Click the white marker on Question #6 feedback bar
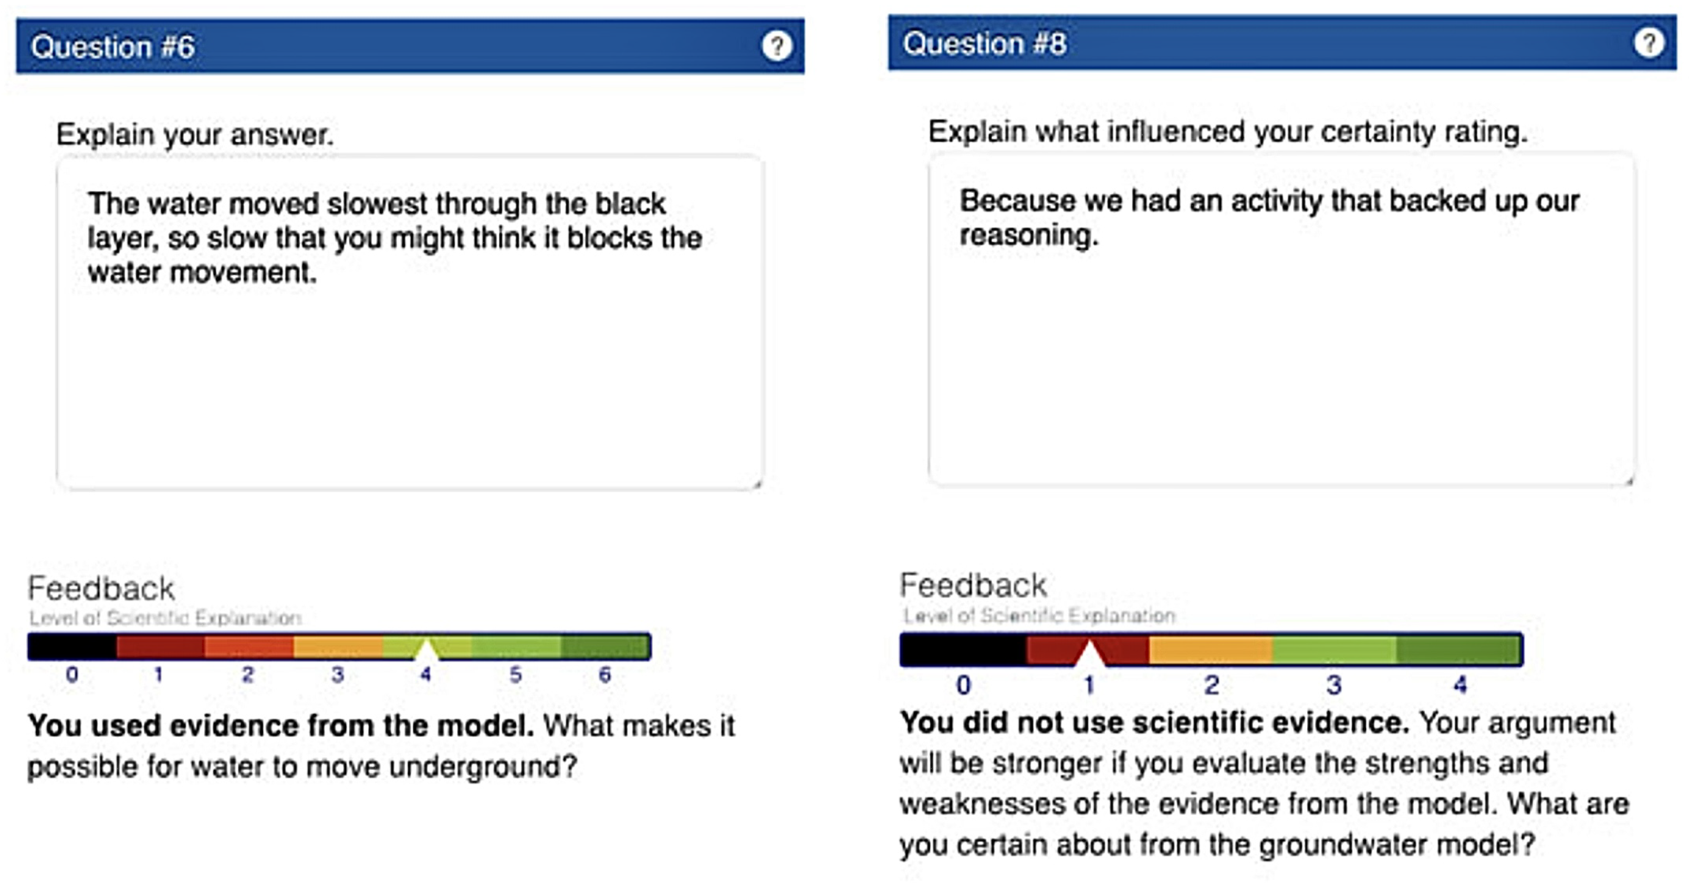1689x887 pixels. click(426, 650)
